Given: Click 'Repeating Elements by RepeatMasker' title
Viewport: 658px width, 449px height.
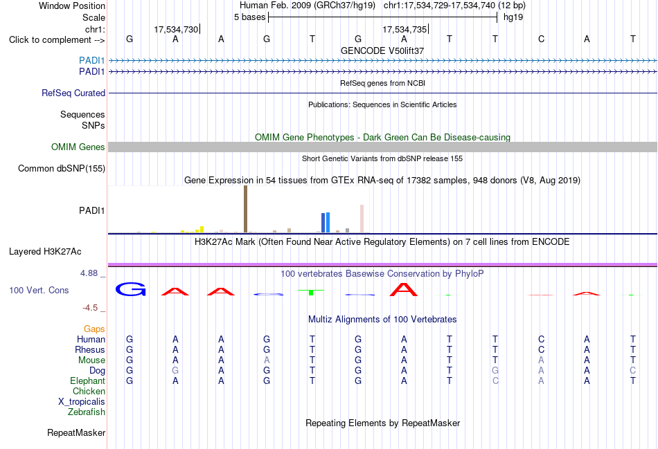Looking at the screenshot, I should 382,423.
